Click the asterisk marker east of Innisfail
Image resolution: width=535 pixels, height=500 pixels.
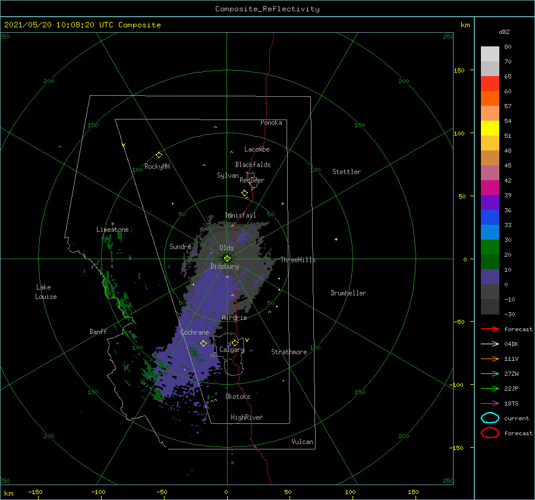coord(282,204)
